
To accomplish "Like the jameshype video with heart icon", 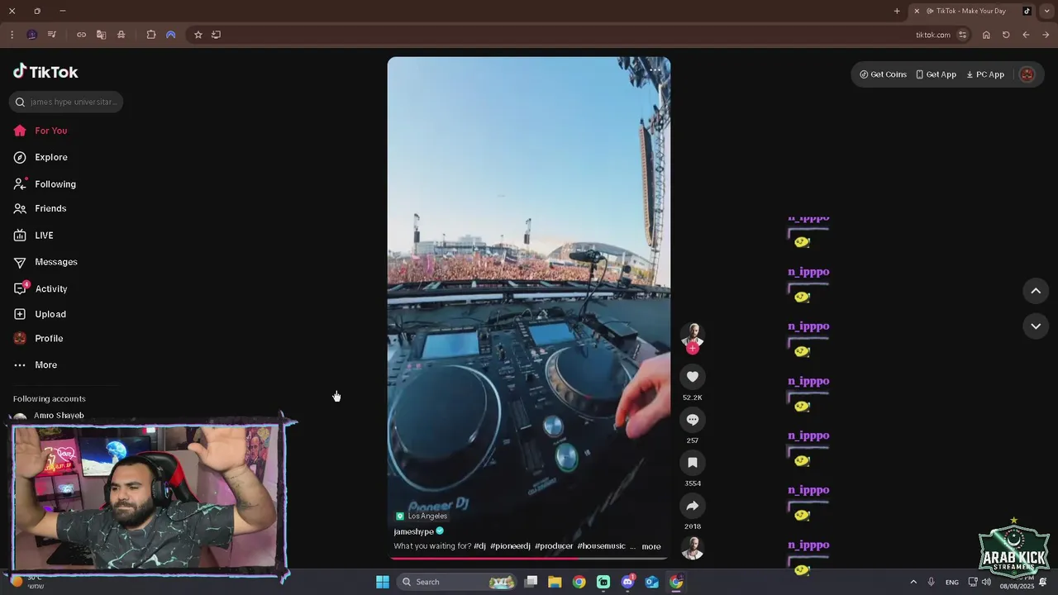I will pyautogui.click(x=693, y=377).
